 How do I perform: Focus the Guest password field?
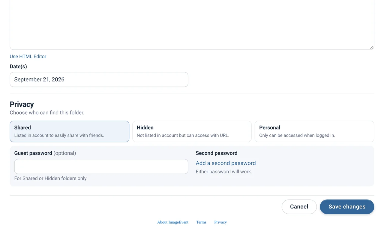pos(101,166)
